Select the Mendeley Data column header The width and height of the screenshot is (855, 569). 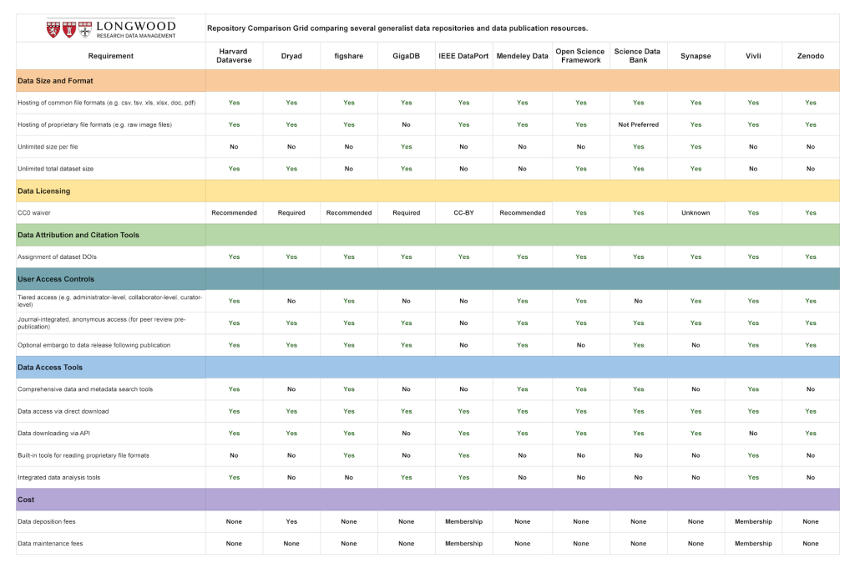coord(523,56)
